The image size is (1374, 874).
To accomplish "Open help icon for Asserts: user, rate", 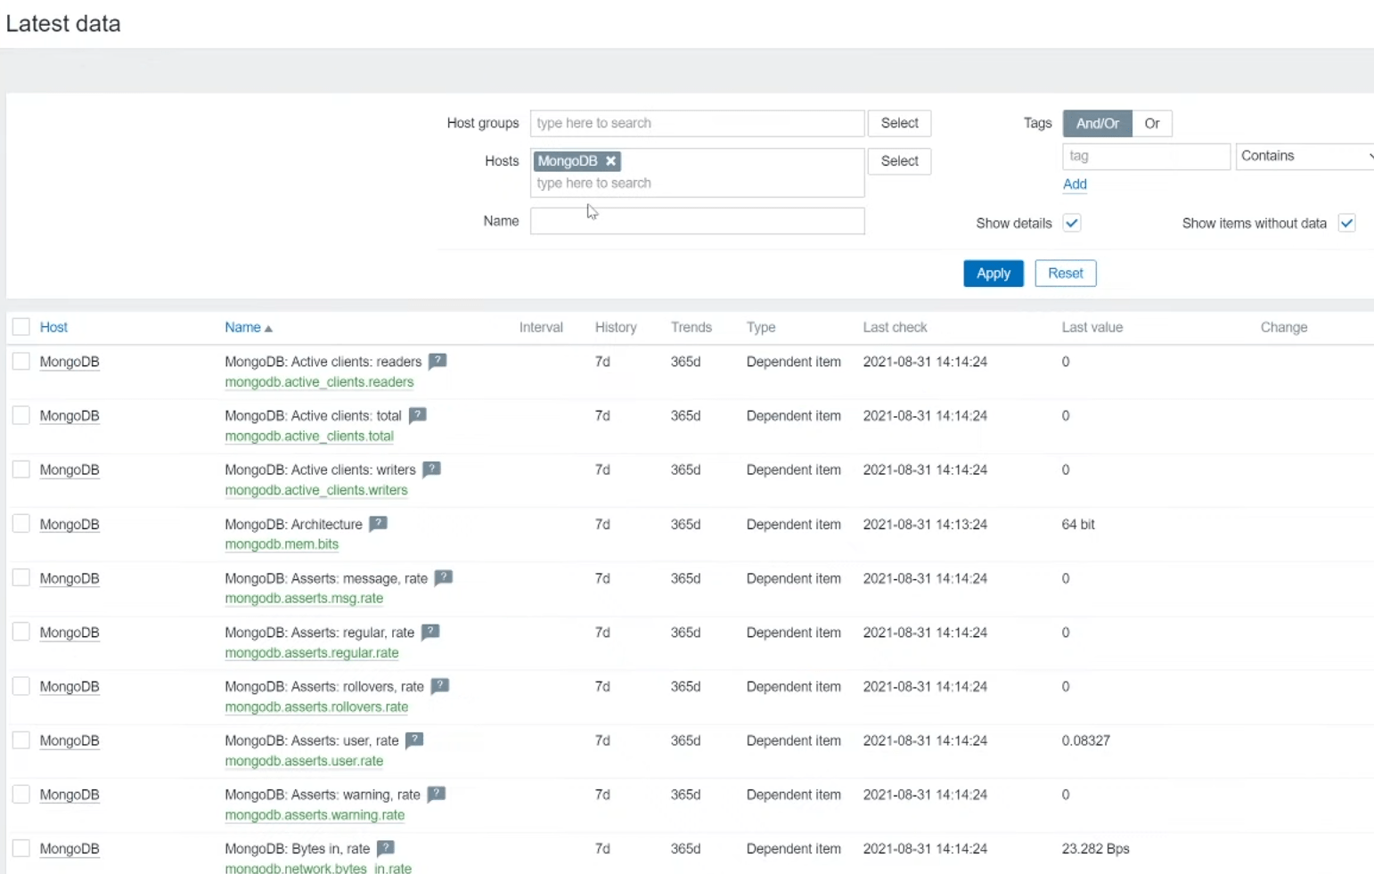I will pos(415,740).
